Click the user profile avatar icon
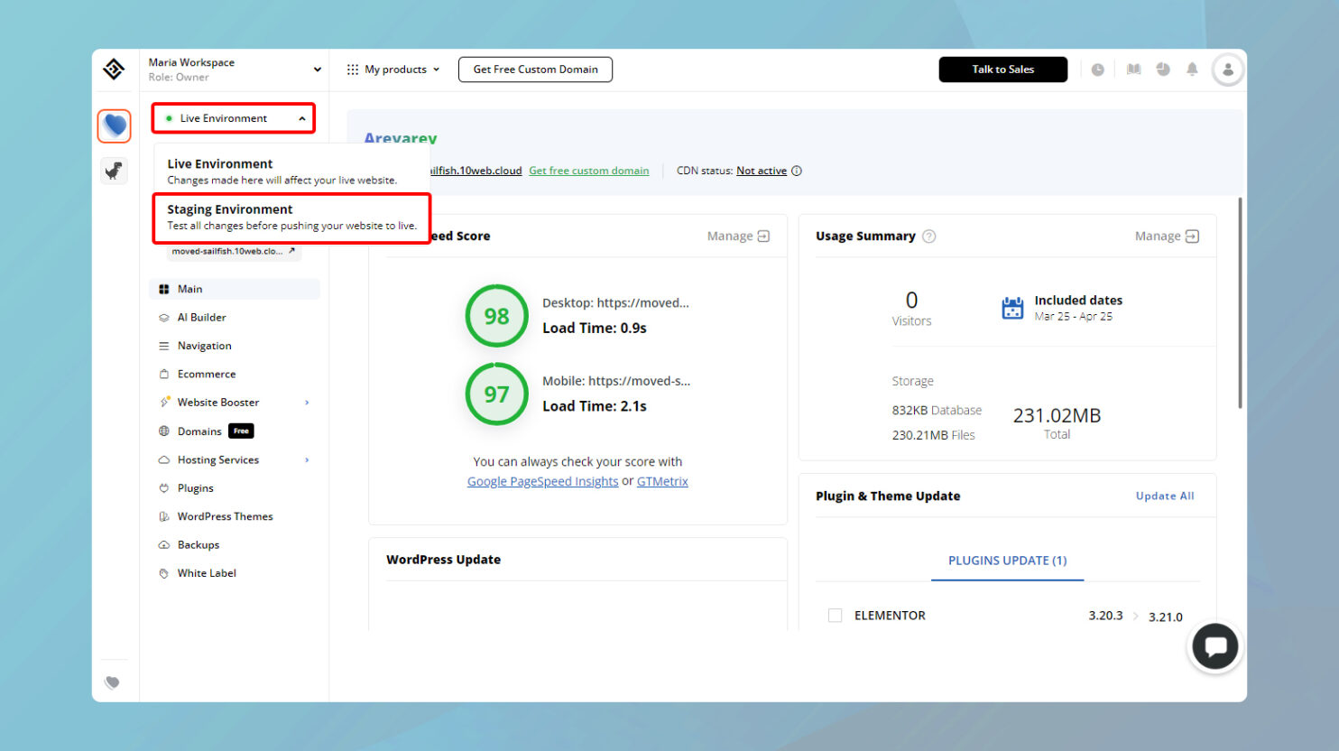1339x751 pixels. point(1228,69)
